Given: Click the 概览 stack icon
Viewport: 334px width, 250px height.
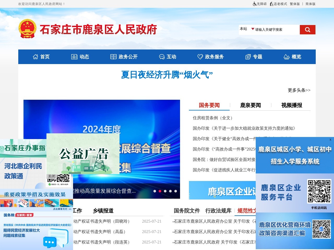Looking at the screenshot, I should click(286, 57).
